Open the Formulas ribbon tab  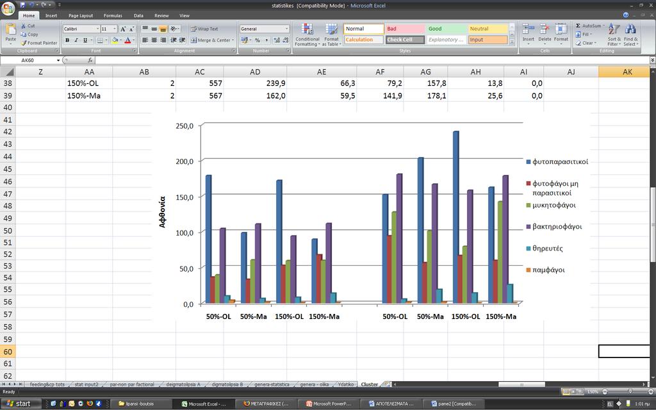113,15
